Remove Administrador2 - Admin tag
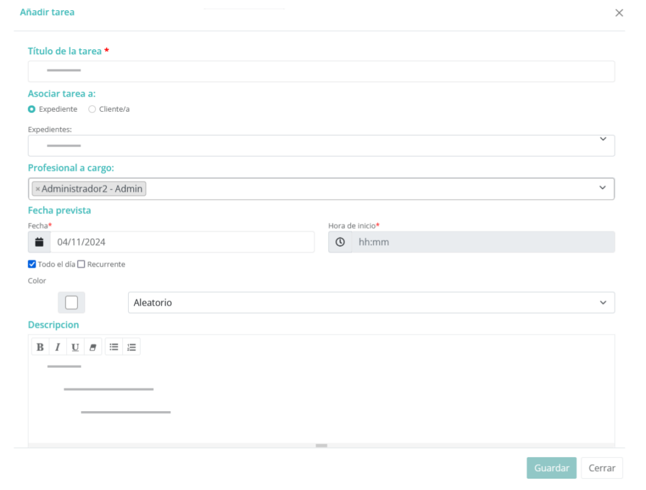The width and height of the screenshot is (646, 490). tap(38, 189)
